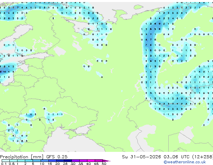Click the '45' legend scale label

tap(96, 164)
